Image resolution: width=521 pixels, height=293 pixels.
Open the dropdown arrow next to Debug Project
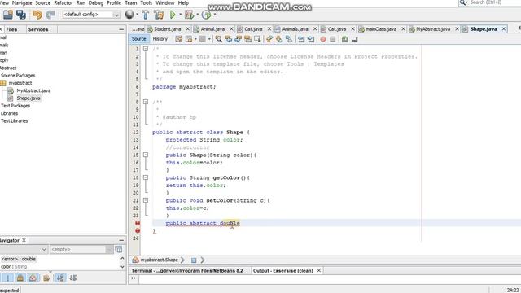click(x=197, y=15)
